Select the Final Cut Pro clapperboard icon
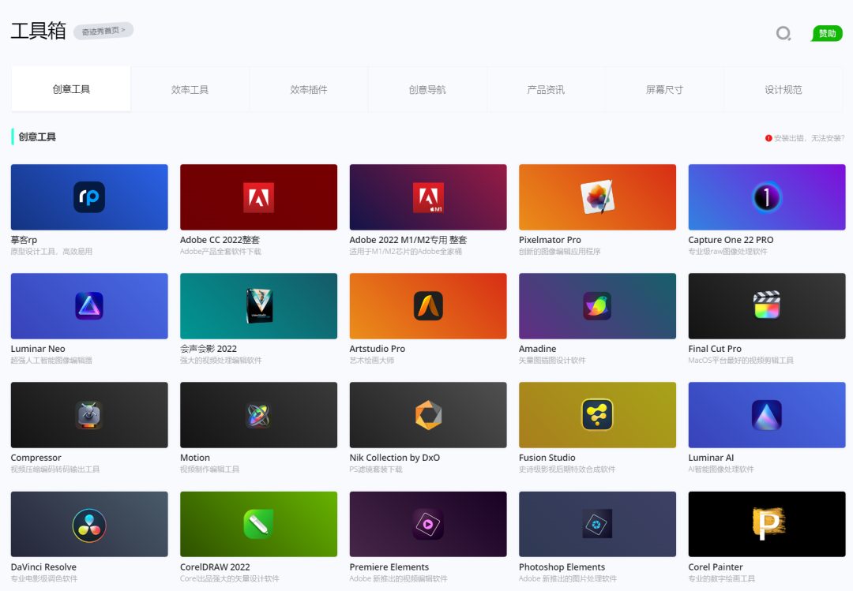 (766, 305)
